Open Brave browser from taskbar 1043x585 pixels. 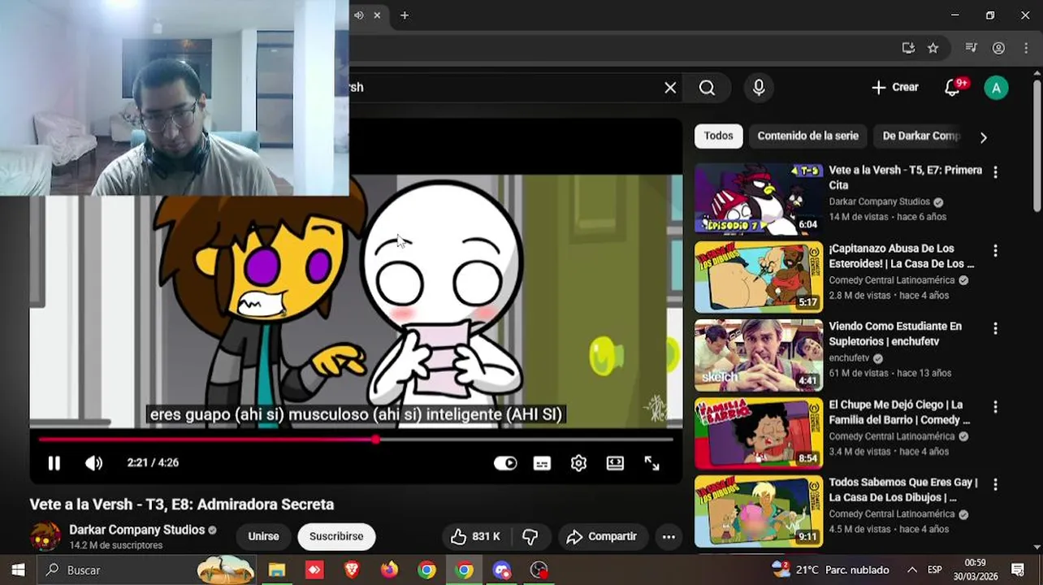pos(352,570)
